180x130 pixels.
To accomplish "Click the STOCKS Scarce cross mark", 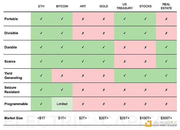I will click(x=145, y=62).
